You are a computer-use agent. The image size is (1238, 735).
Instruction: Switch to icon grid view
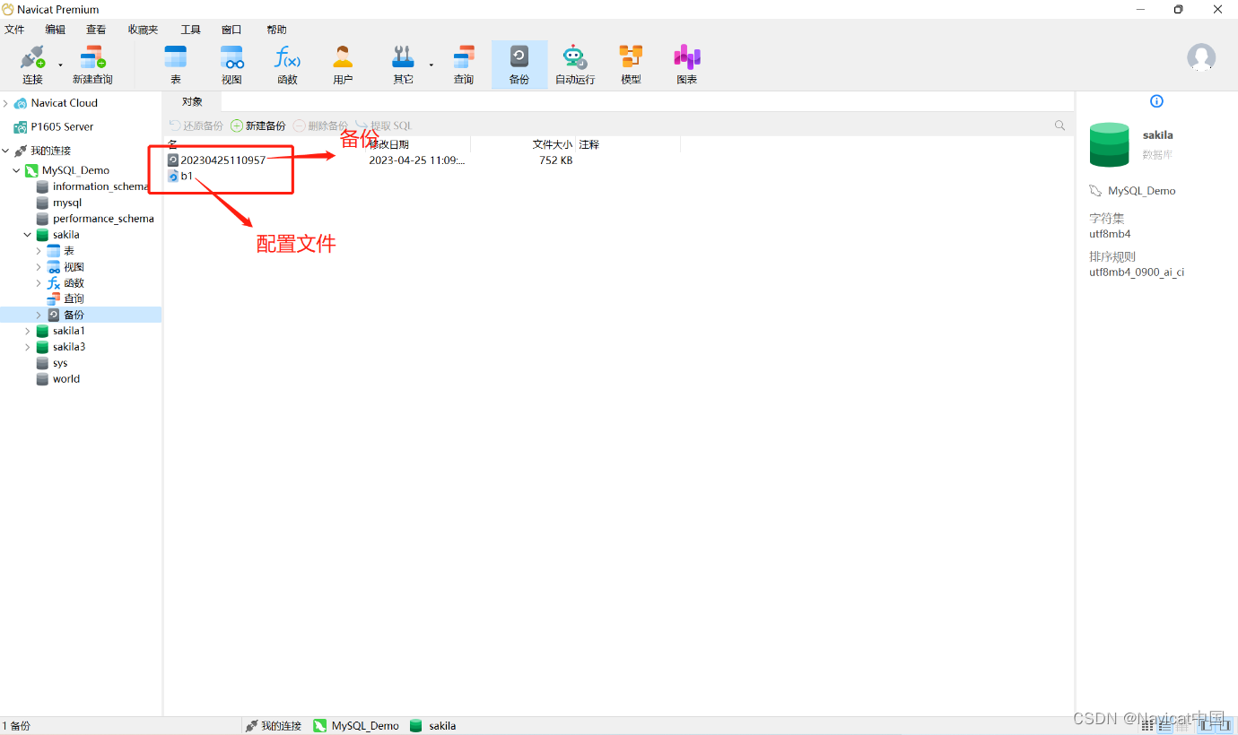coord(1147,725)
